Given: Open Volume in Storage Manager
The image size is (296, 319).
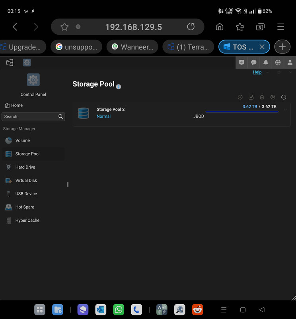Looking at the screenshot, I should [x=33, y=141].
